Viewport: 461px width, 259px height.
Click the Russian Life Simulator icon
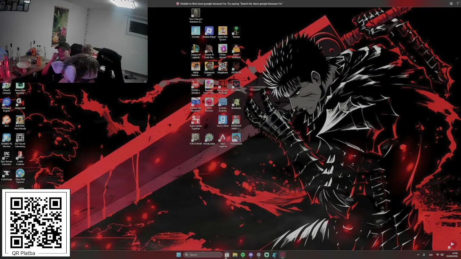tap(196, 105)
